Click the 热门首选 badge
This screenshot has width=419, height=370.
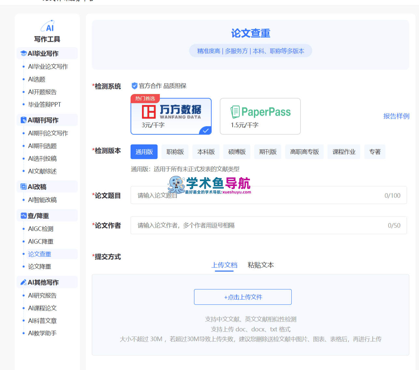click(145, 98)
